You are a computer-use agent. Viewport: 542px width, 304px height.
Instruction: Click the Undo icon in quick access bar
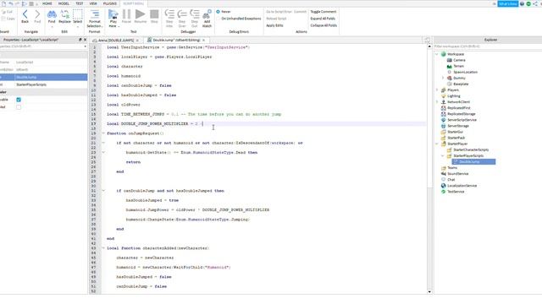(11, 3)
